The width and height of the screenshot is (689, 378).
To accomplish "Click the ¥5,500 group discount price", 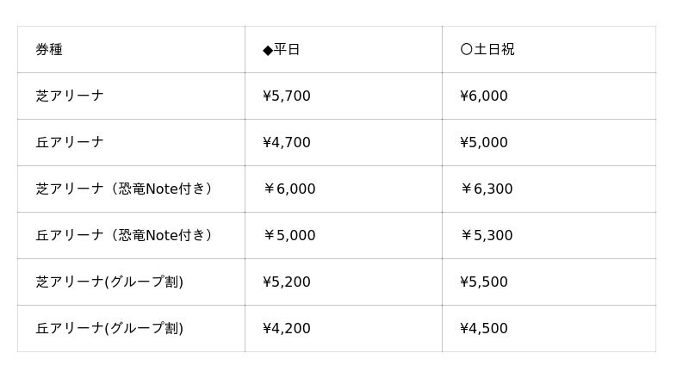I will [484, 282].
